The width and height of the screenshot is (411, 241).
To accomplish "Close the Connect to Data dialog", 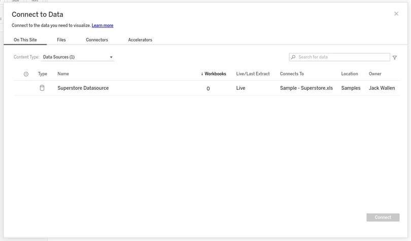I will [x=396, y=14].
